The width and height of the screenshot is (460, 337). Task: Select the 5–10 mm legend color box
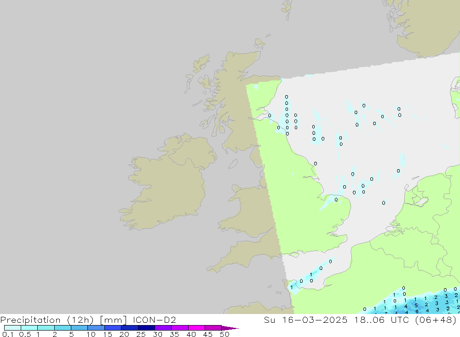tap(79, 328)
